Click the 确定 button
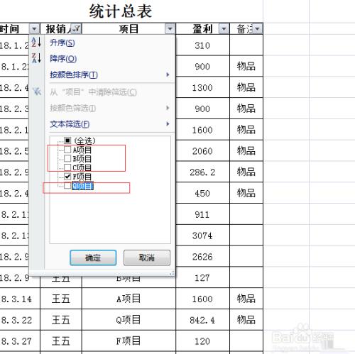The image size is (355, 354). (x=93, y=258)
